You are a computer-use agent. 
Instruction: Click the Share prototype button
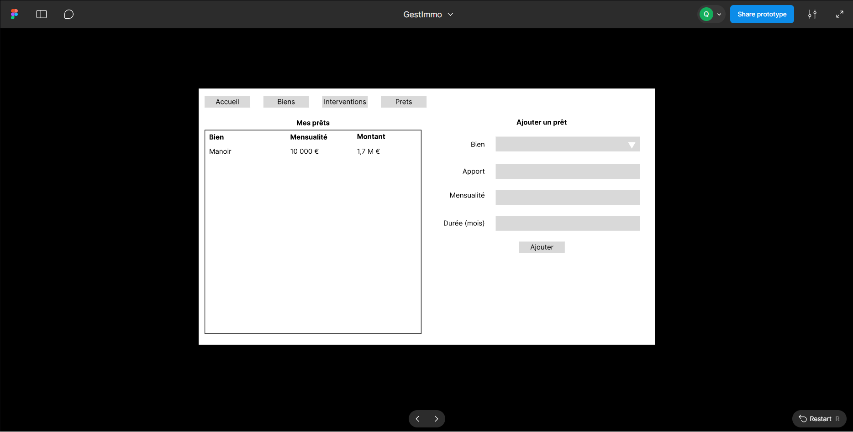pyautogui.click(x=762, y=14)
